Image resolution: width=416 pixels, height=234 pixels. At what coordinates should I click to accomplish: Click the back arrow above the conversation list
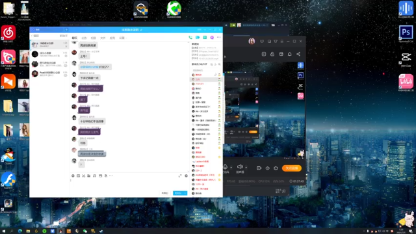click(32, 36)
